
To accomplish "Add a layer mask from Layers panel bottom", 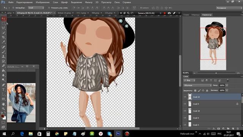I will pyautogui.click(x=219, y=129).
